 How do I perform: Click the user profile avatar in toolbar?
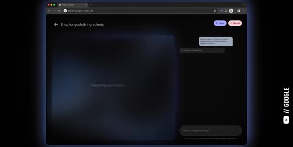[239, 11]
